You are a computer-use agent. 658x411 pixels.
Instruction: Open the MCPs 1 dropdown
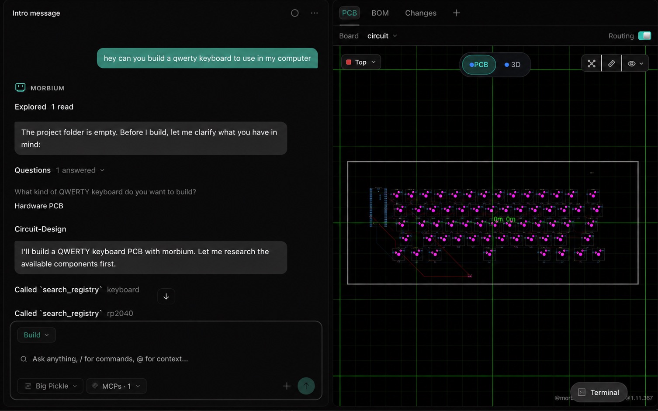[x=116, y=386]
